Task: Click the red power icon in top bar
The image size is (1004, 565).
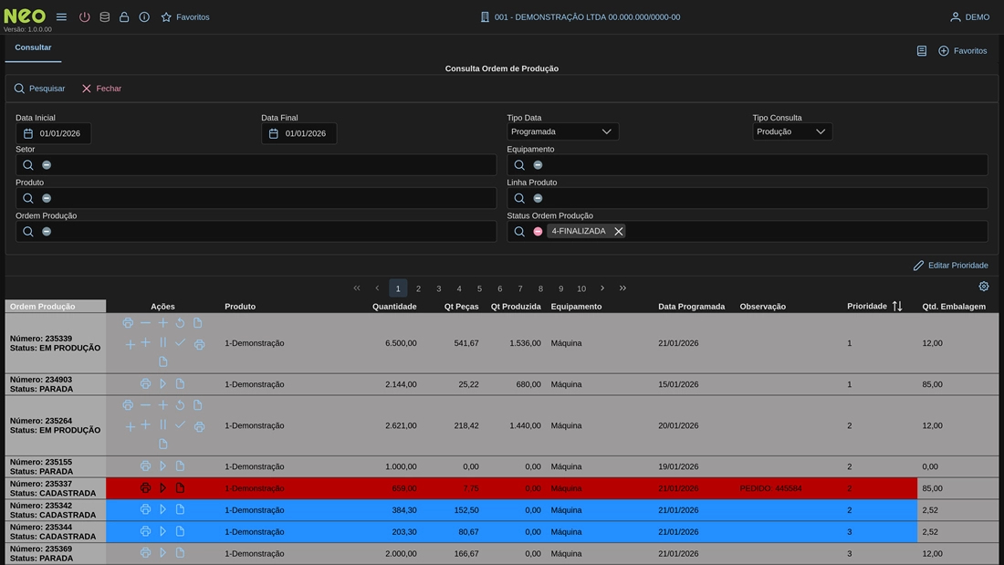Action: 85,17
